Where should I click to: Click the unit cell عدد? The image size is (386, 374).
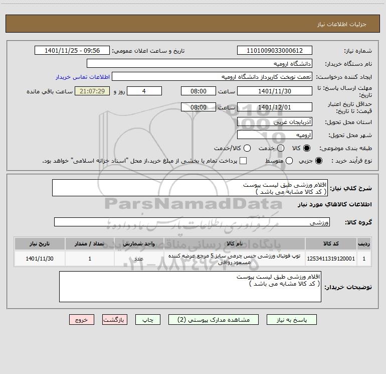pos(139,259)
